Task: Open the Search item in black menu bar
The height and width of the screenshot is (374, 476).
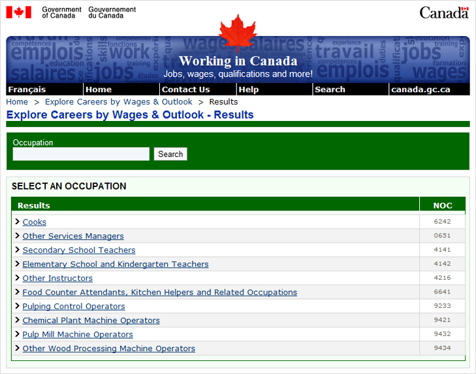Action: pos(351,90)
